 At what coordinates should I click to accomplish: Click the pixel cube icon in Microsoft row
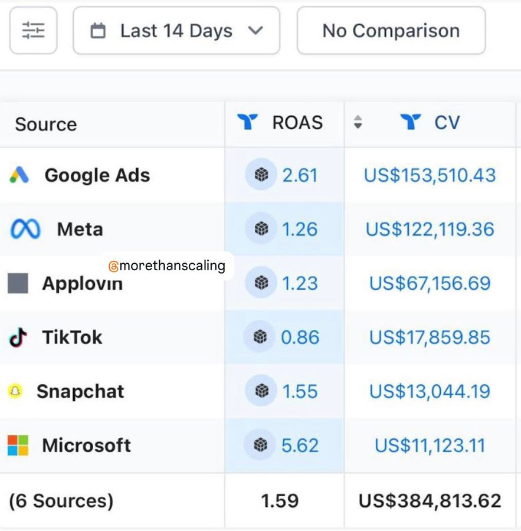[x=260, y=445]
